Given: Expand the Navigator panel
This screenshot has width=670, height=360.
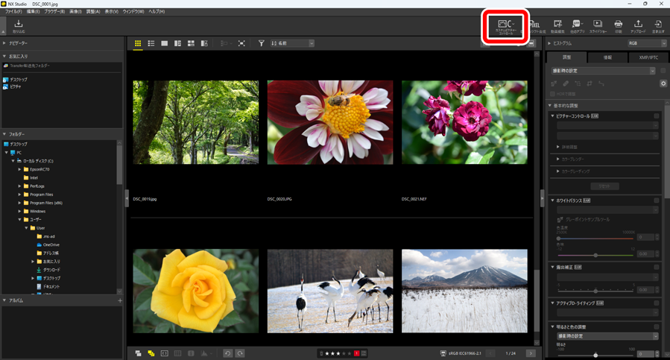Looking at the screenshot, I should coord(4,44).
